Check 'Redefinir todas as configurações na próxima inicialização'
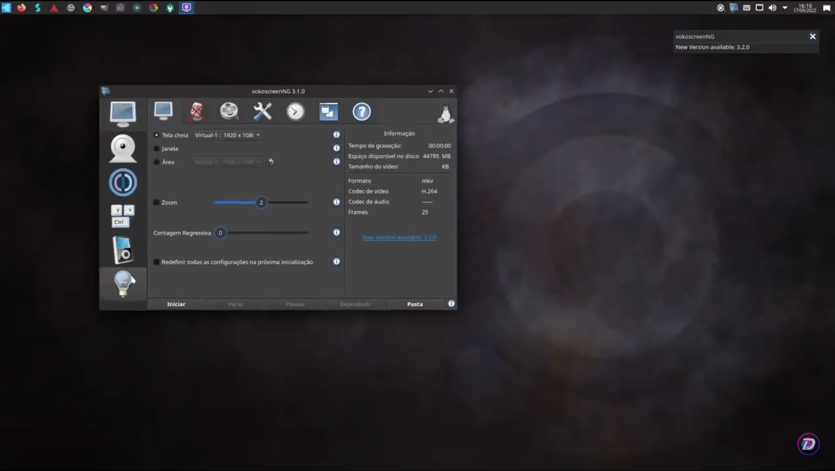 157,261
